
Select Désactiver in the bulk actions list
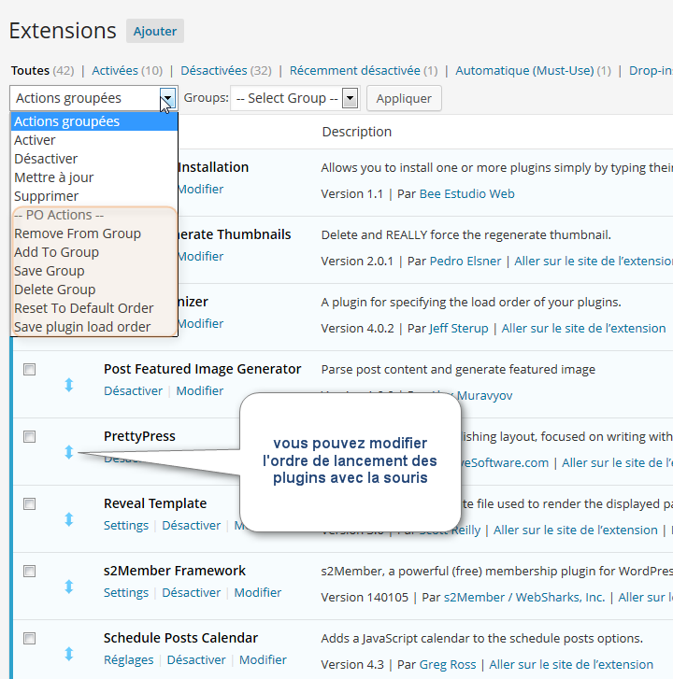click(94, 159)
